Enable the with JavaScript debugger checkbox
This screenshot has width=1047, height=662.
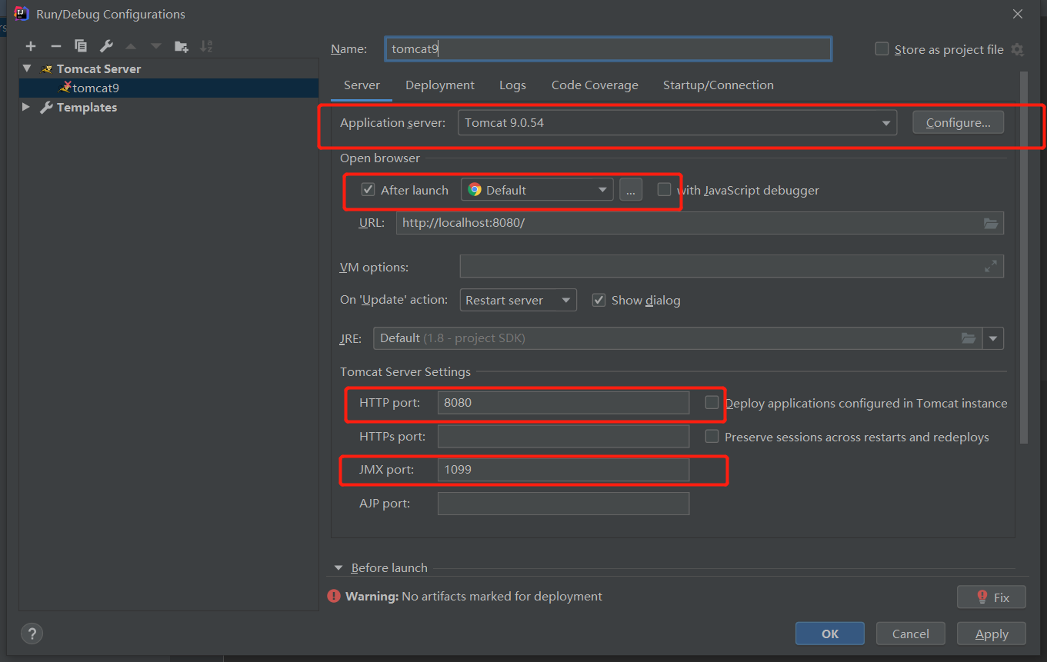coord(664,190)
